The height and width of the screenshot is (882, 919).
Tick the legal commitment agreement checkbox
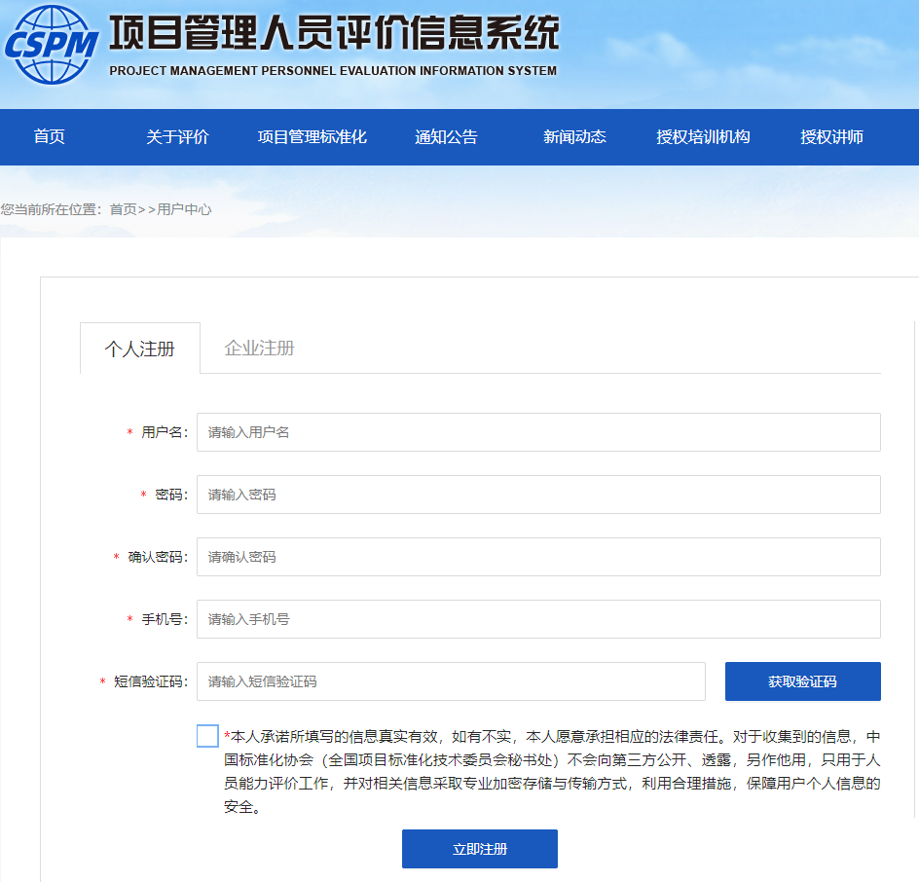click(207, 736)
